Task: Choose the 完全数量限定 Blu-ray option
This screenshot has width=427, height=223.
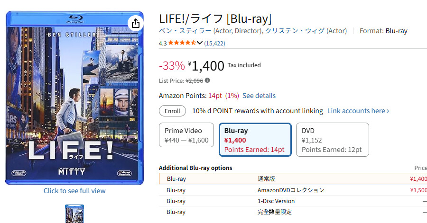Action: click(x=293, y=212)
